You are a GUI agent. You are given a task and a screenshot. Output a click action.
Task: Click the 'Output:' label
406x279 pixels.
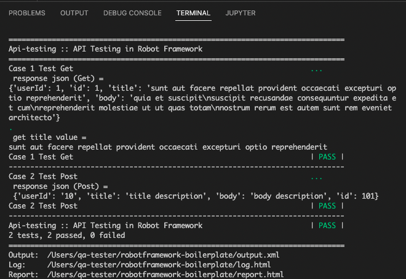[23, 255]
